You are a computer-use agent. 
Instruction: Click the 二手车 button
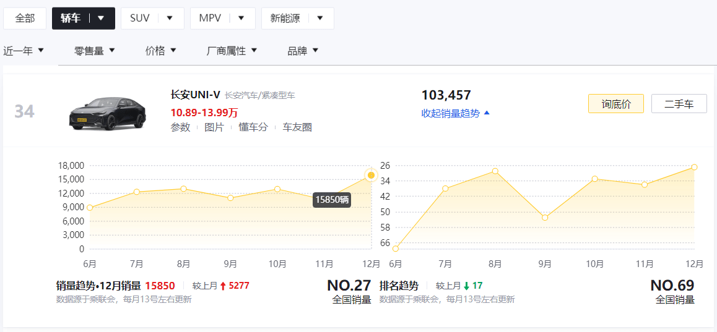tap(679, 104)
